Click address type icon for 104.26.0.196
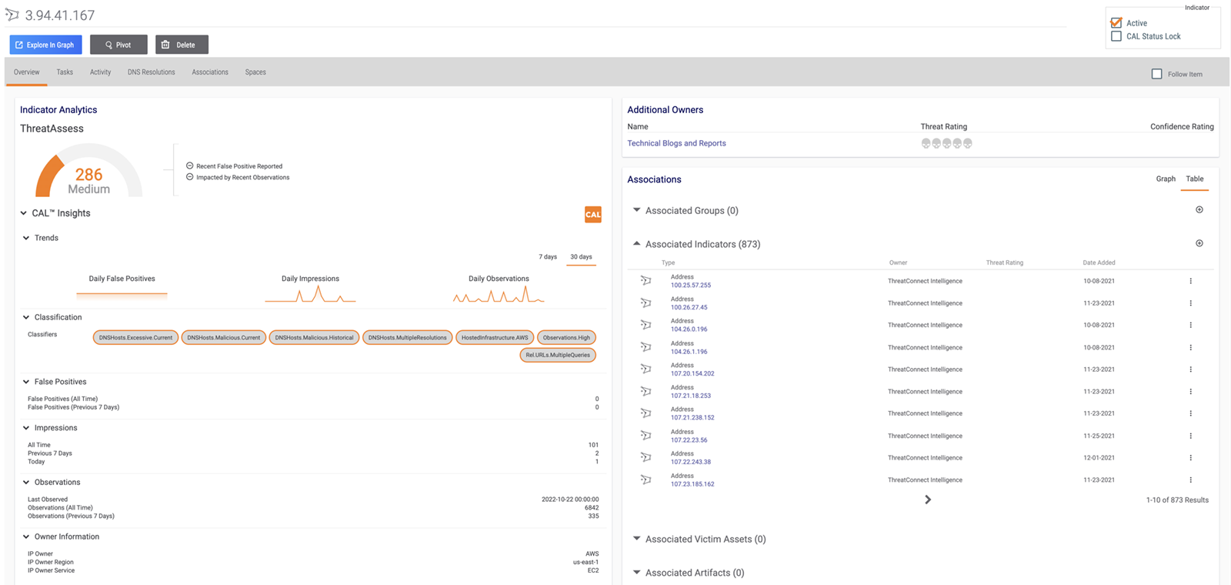The height and width of the screenshot is (585, 1231). tap(646, 325)
